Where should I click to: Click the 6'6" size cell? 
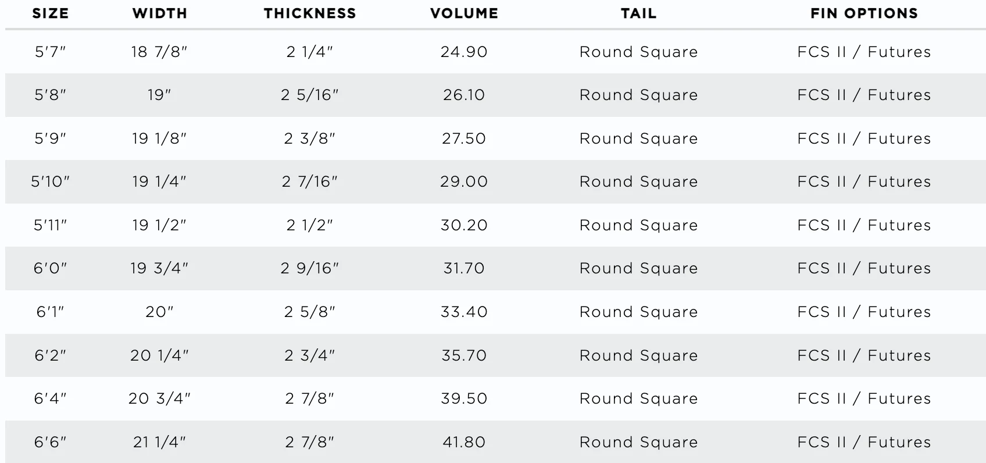(51, 442)
